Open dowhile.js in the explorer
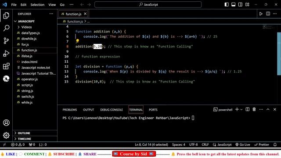The width and height of the screenshot is (281, 158). click(29, 39)
